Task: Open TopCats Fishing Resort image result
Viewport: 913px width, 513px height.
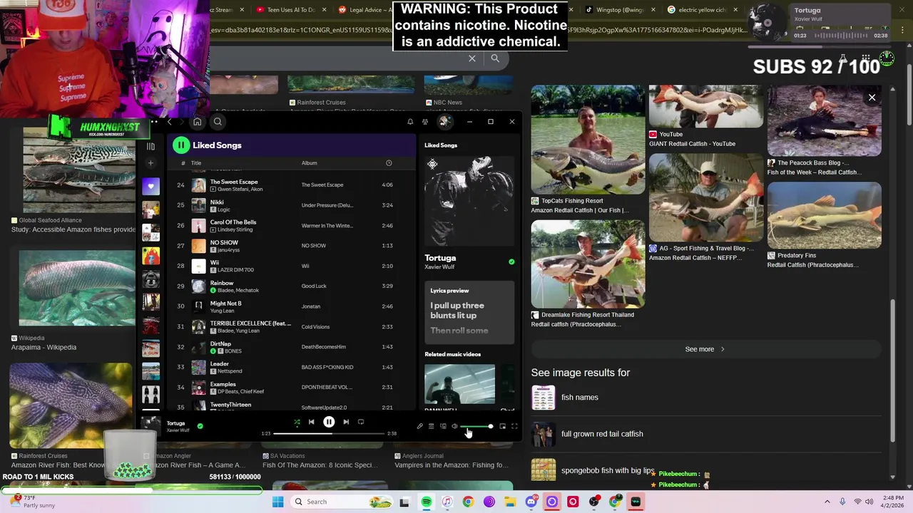Action: (x=588, y=150)
